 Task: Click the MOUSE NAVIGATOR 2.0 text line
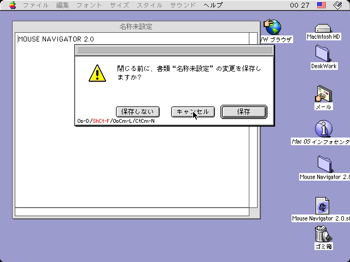(56, 39)
